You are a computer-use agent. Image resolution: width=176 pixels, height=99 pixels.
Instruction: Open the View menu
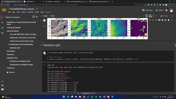point(18,12)
